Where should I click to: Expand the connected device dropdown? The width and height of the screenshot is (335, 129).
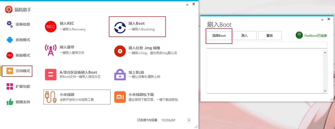(189, 120)
